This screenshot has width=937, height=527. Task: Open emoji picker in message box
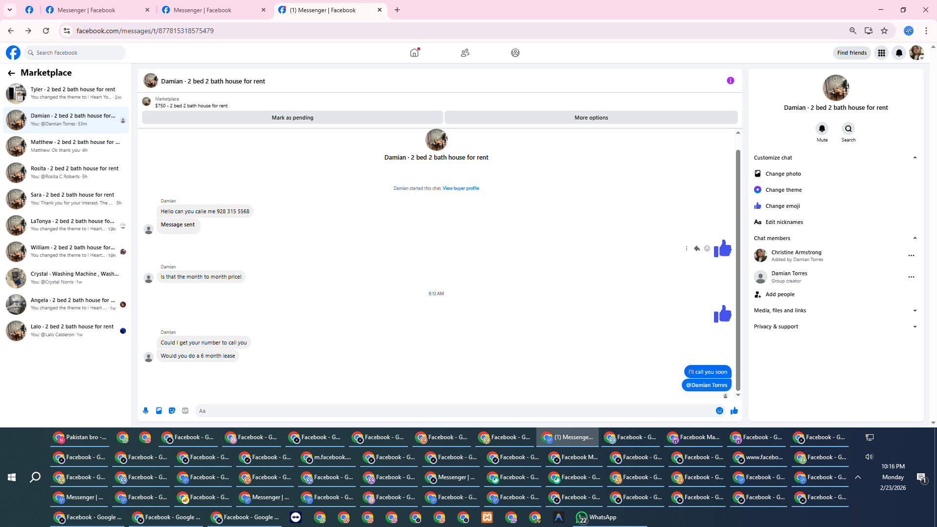[719, 411]
